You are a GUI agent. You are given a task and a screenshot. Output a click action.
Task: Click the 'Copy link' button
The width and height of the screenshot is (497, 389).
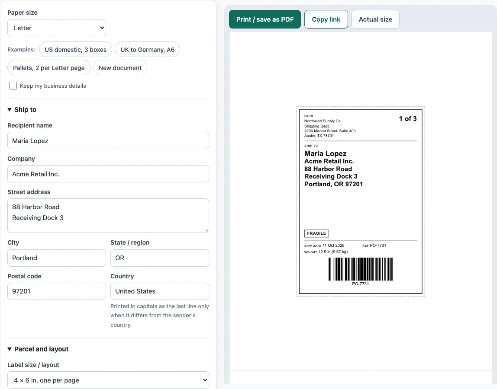tap(326, 19)
